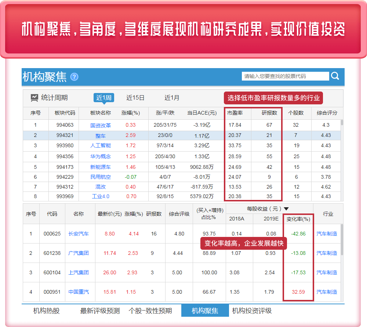Click the 最新价(元) column header

click(x=110, y=214)
